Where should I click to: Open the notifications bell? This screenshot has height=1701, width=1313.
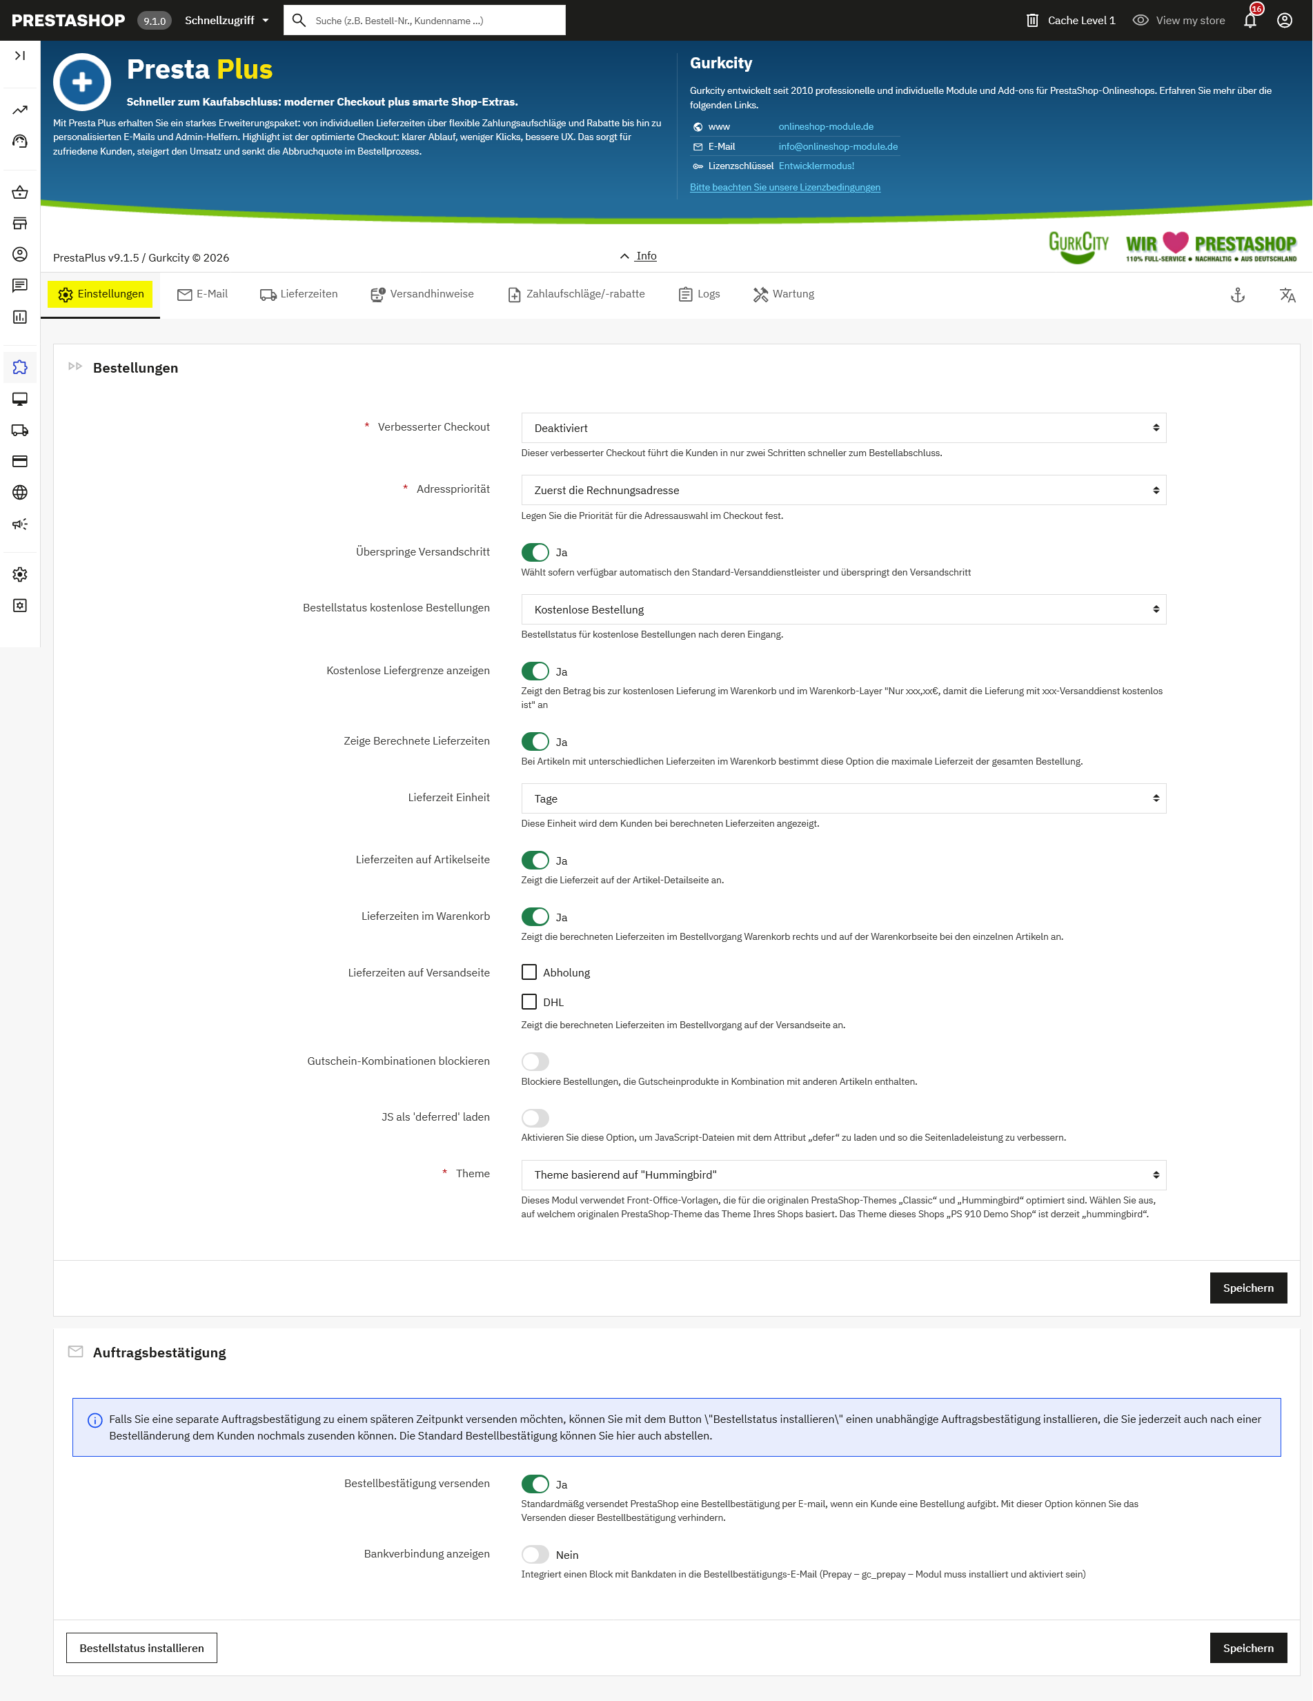1251,20
